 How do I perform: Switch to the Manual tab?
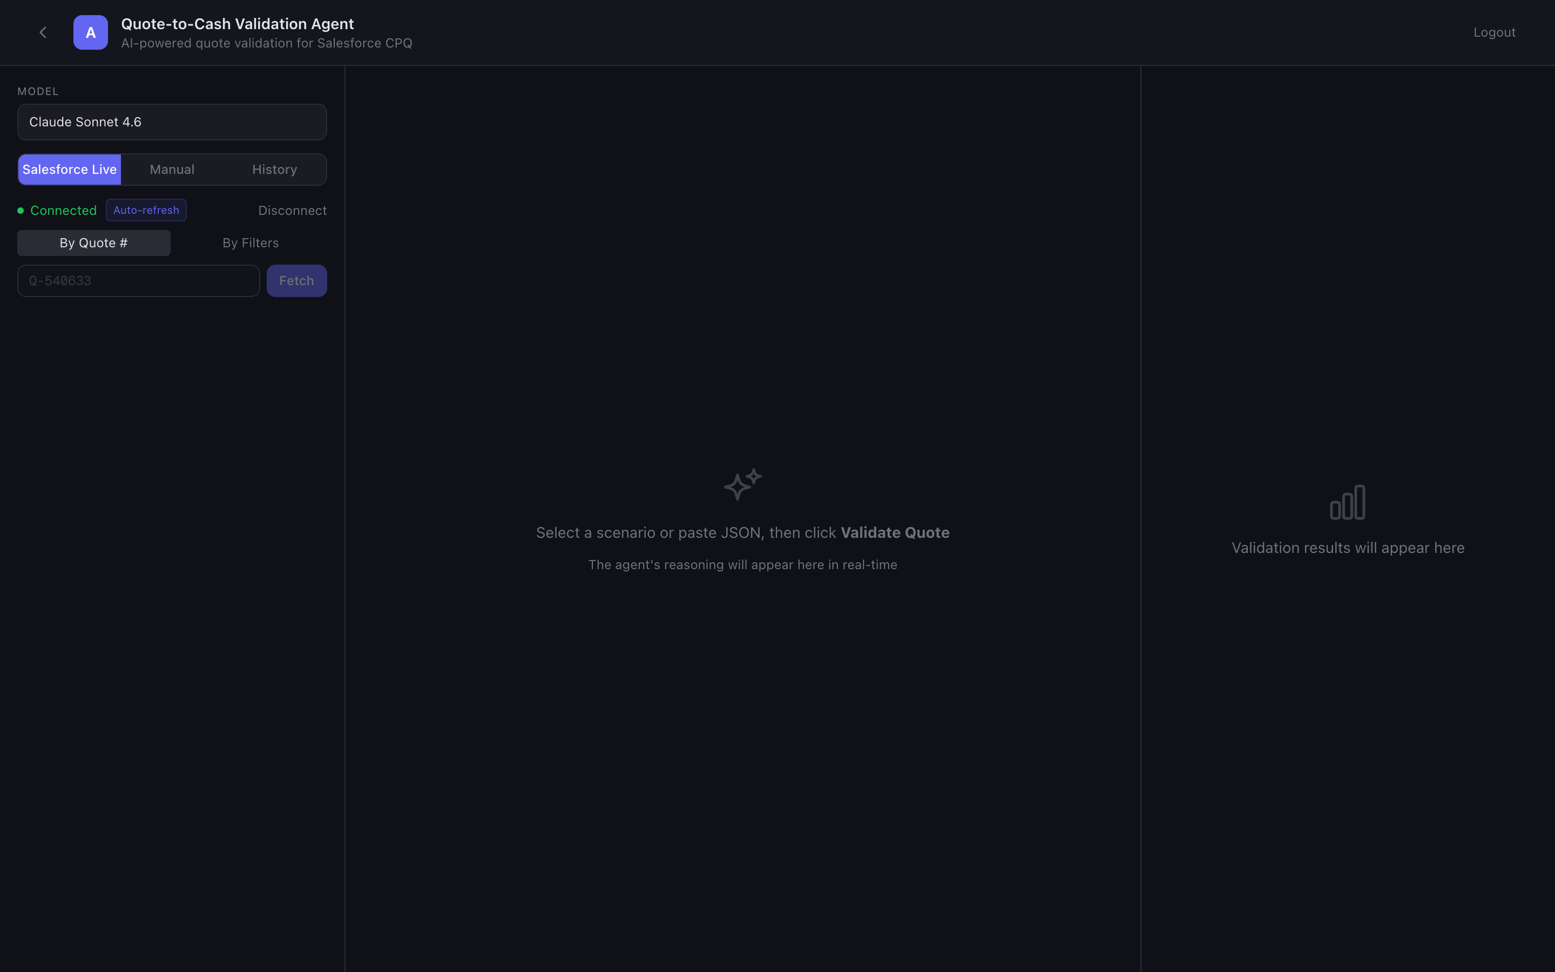coord(171,169)
